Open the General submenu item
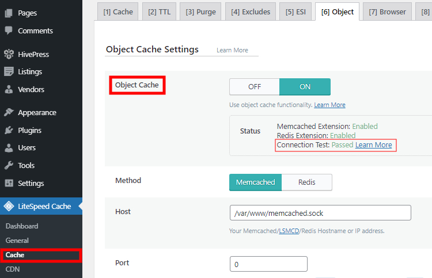Viewport: 432px width, 278px height. pos(17,240)
